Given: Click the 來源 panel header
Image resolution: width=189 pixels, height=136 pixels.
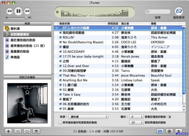Looking at the screenshot, I should pos(27,24).
